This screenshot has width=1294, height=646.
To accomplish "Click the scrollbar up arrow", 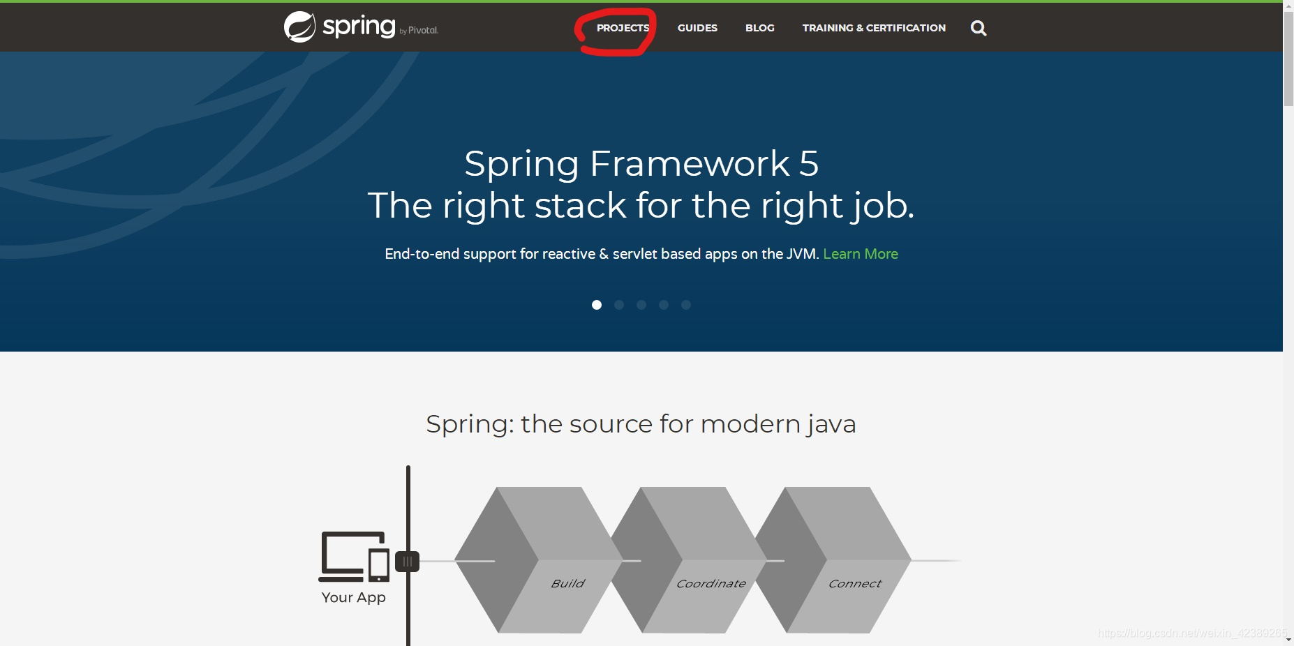I will [x=1288, y=6].
